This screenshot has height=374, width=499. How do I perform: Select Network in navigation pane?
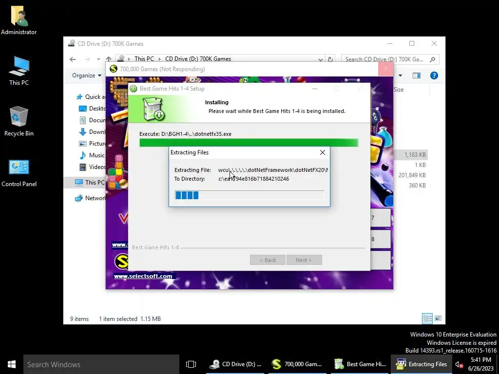tap(91, 198)
